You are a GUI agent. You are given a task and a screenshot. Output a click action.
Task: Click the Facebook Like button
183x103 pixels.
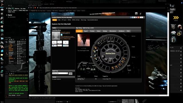54,45
